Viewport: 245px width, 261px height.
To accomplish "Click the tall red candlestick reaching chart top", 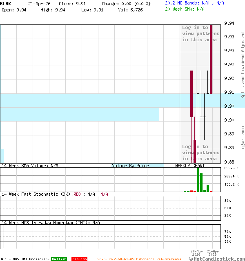I will (211, 59).
